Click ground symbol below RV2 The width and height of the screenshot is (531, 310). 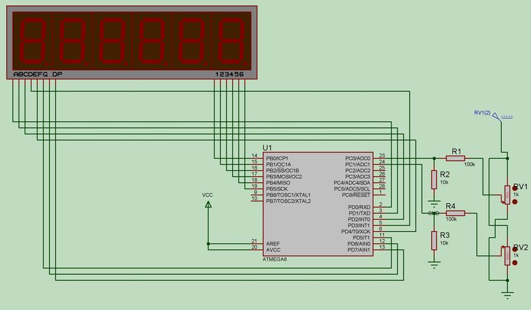coord(507,295)
